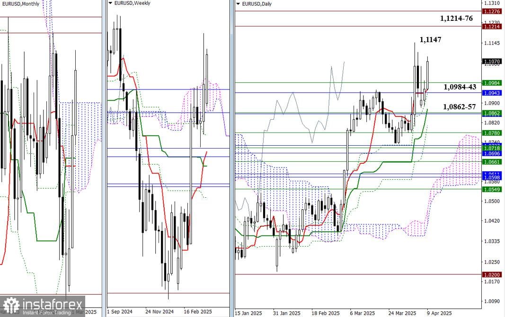The image size is (505, 317).
Task: Click the blue 1.0696 price label
Action: (x=491, y=153)
